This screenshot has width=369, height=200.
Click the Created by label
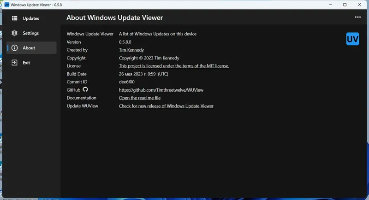pyautogui.click(x=77, y=50)
